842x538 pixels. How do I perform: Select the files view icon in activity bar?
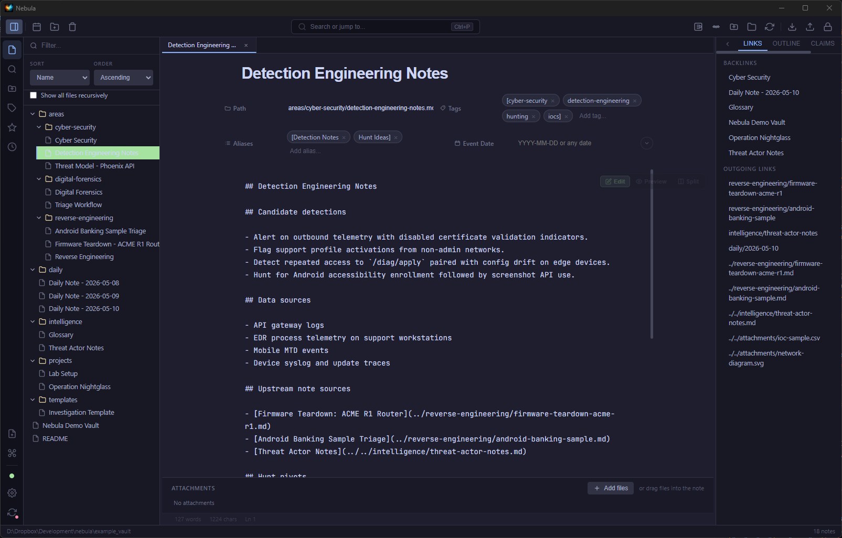(x=12, y=50)
